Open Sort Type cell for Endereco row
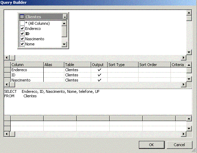This screenshot has height=153, width=197. [123, 70]
